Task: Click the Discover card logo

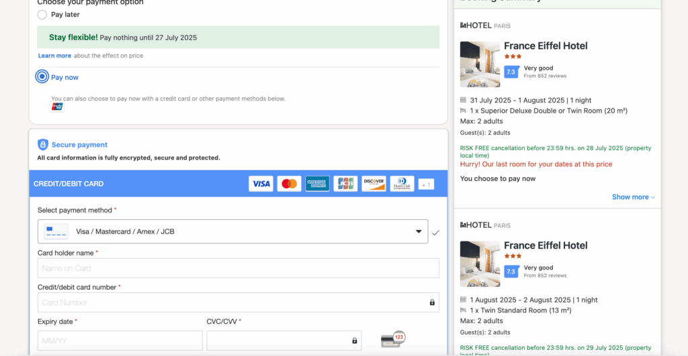Action: (374, 184)
